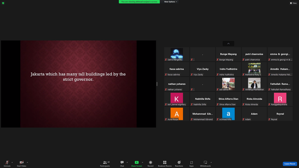
Task: Click the muted mic icon on Adam's tile
Action: [243, 119]
